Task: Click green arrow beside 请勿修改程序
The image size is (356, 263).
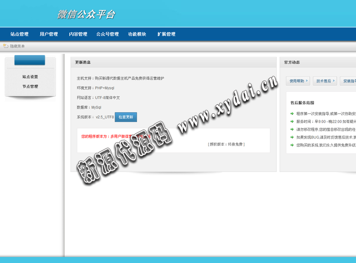Action: [x=292, y=129]
